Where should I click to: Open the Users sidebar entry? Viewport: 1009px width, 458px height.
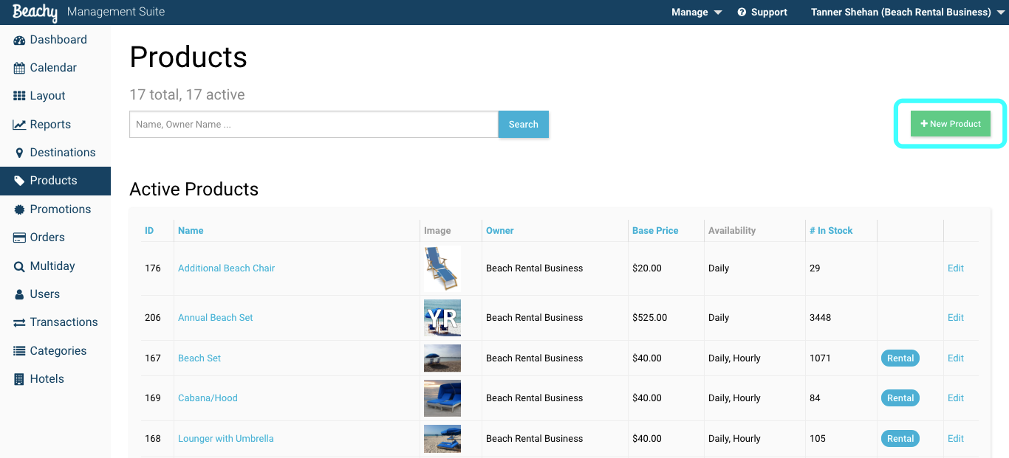(x=55, y=294)
